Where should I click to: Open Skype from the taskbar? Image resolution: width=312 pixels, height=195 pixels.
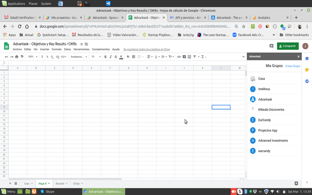click(x=47, y=192)
